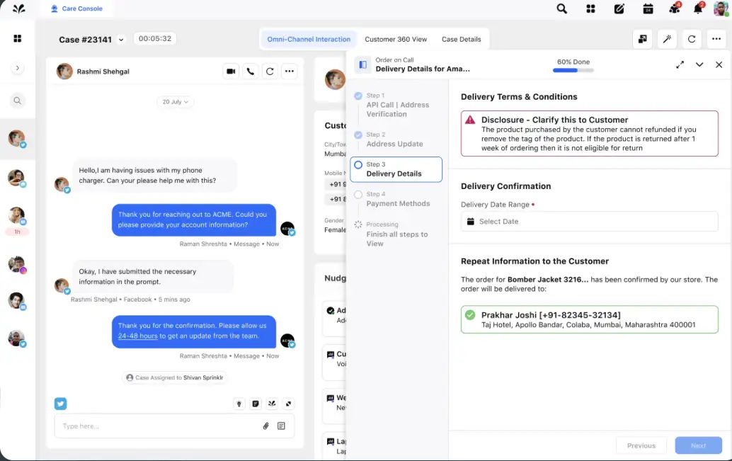Screen dimensions: 732x461
Task: Expand the Order on Call panel fullscreen
Action: click(680, 65)
